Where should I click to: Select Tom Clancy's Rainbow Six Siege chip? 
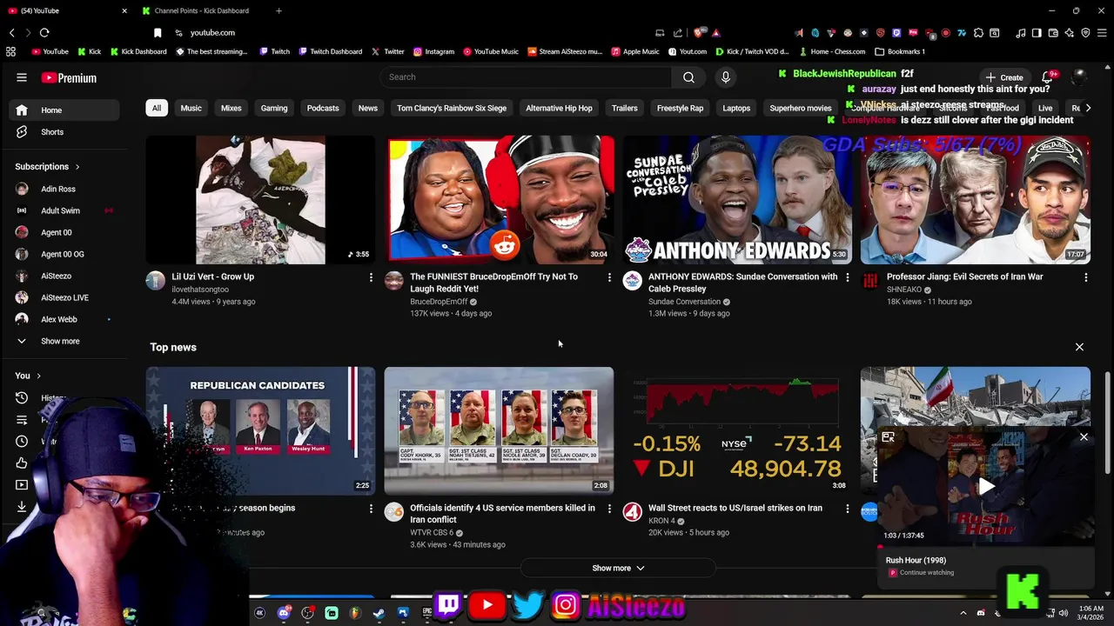pyautogui.click(x=452, y=108)
